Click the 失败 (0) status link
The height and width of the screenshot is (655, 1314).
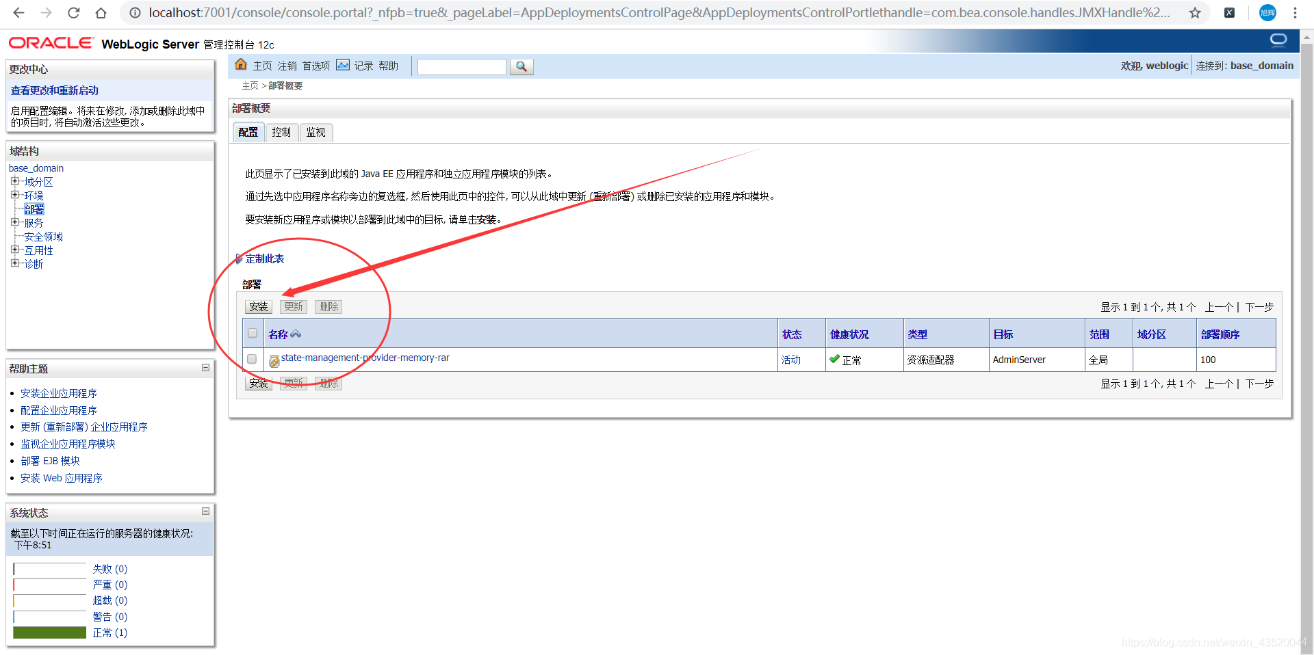point(110,569)
